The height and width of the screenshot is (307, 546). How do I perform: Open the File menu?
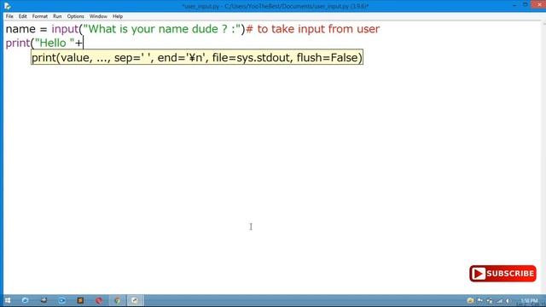[9, 16]
